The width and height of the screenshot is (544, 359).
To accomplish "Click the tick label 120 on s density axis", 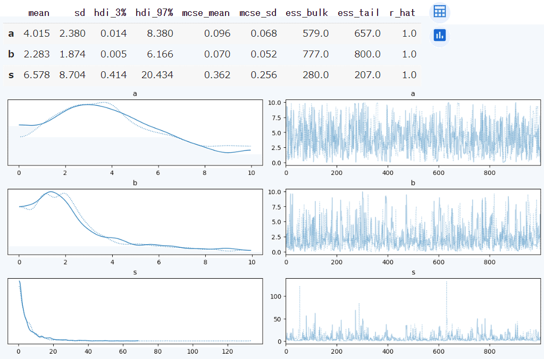I will (x=228, y=352).
